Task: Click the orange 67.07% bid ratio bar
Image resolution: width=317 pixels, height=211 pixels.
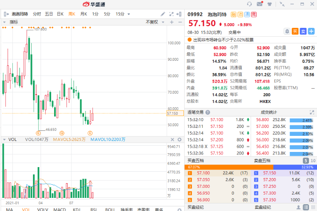Action: 229,167
